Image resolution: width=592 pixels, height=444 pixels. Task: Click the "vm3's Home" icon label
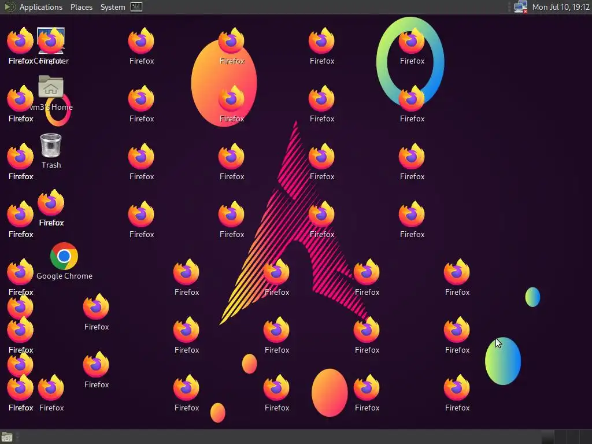pos(51,107)
